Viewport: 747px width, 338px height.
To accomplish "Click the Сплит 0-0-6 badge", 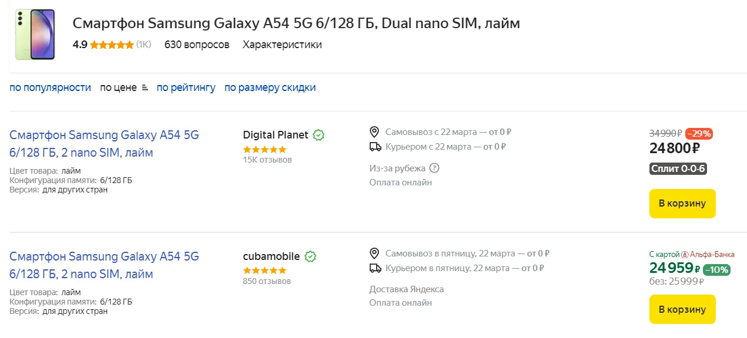I will 678,169.
